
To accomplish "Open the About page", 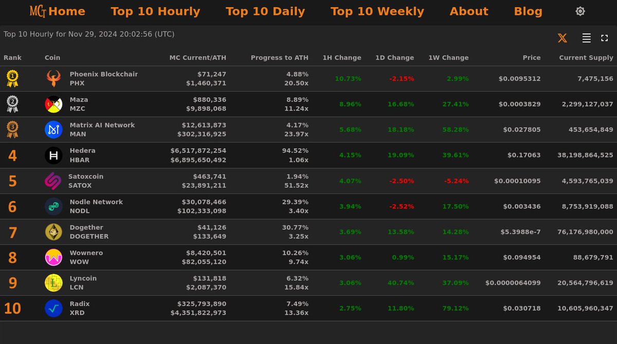I will pos(469,11).
